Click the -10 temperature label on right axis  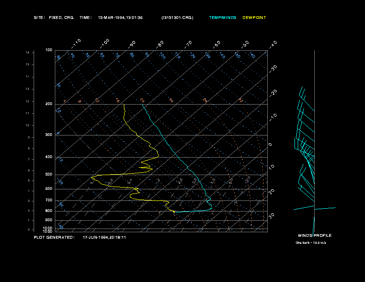point(273,117)
